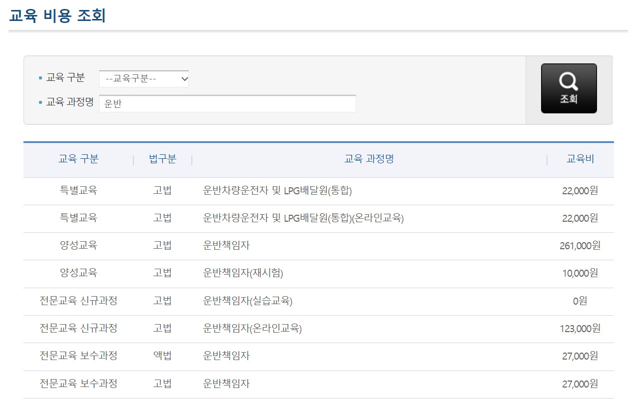This screenshot has height=410, width=628.
Task: Click 전문교육 신규과정 in the 운반책임자(실습교육) row
Action: (78, 301)
